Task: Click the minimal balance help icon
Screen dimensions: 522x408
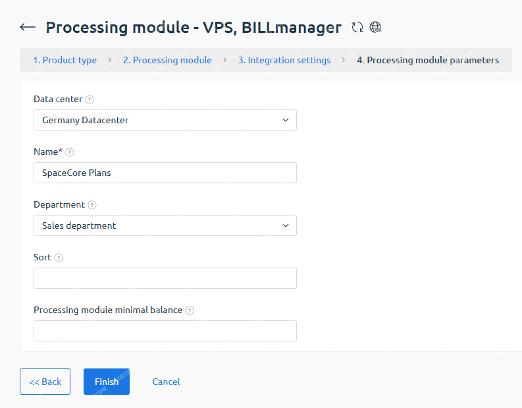Action: [x=190, y=310]
